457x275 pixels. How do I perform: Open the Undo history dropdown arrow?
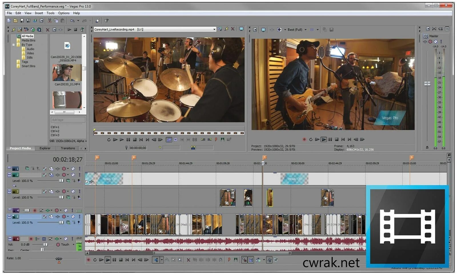(x=78, y=21)
